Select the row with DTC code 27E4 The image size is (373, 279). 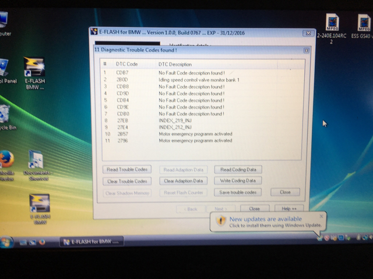pyautogui.click(x=202, y=127)
